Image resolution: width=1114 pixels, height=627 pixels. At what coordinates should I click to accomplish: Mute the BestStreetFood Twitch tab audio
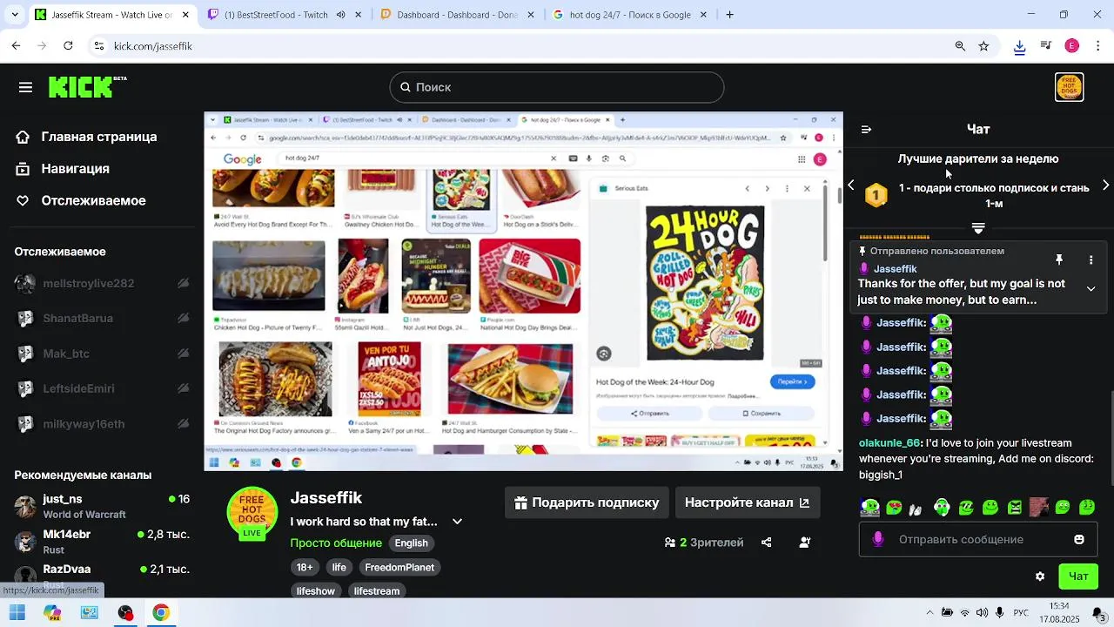340,15
